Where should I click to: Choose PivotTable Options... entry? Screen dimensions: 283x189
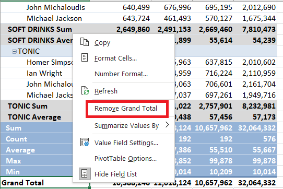(125, 159)
